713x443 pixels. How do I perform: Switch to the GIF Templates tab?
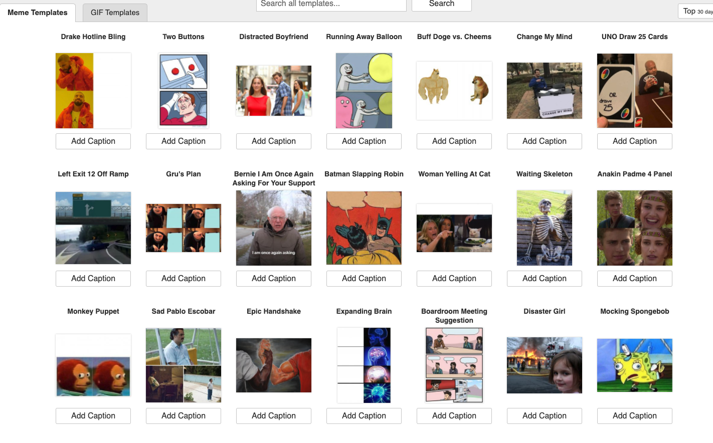point(115,13)
